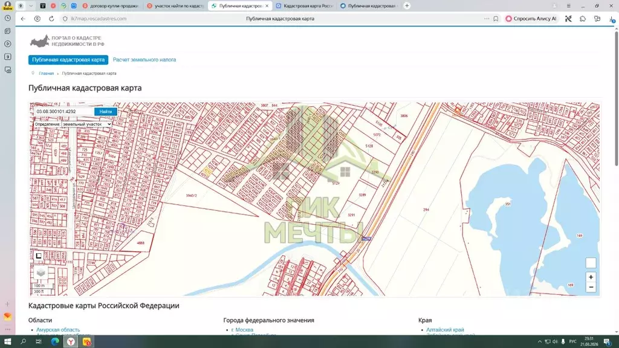
Task: Click the portal logo with Russia map
Action: click(40, 42)
